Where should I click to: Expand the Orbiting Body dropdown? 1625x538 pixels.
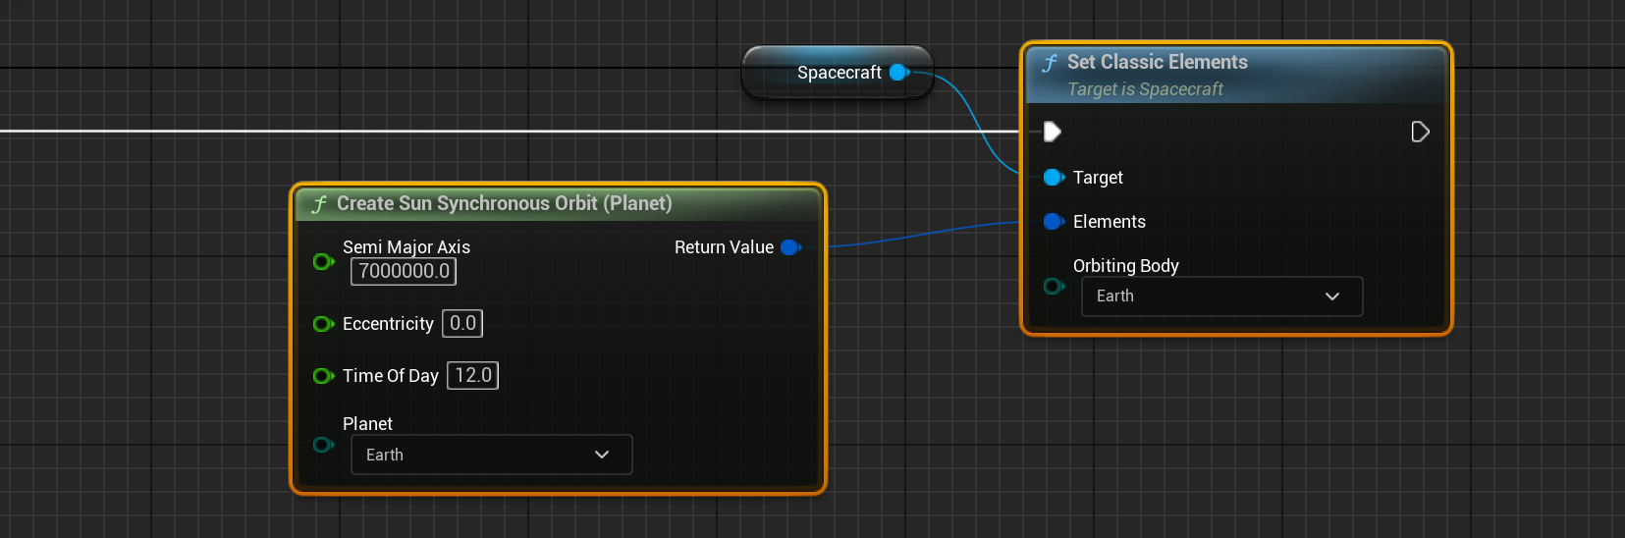click(x=1221, y=296)
